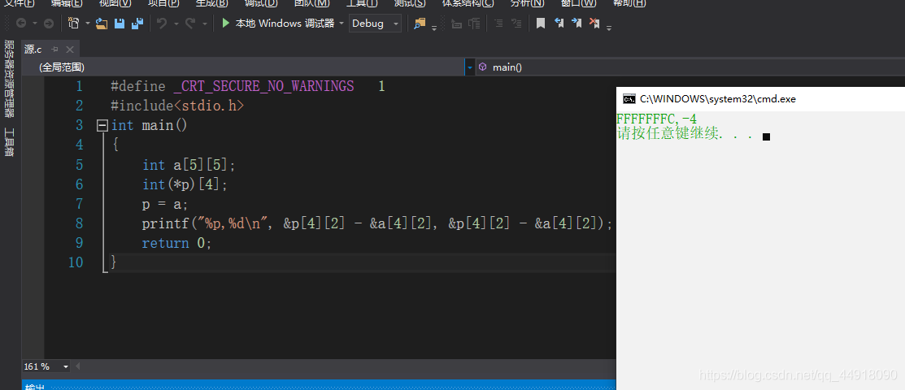Undo the last edit via toolbar

pyautogui.click(x=162, y=24)
